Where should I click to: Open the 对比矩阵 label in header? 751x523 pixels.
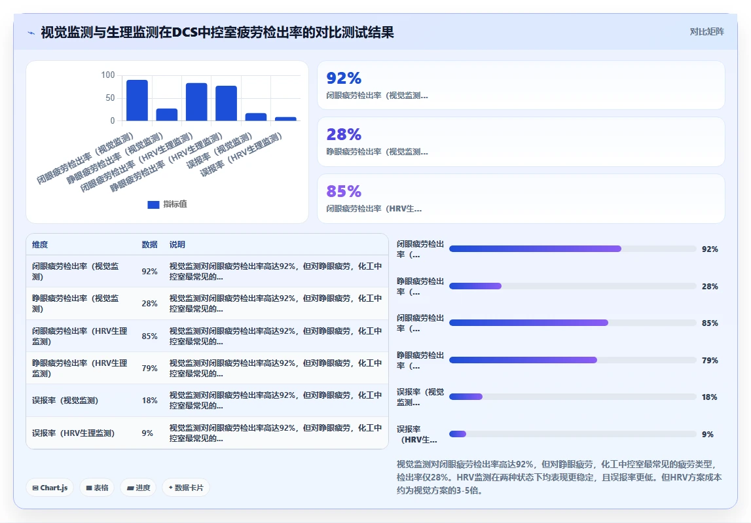point(706,31)
